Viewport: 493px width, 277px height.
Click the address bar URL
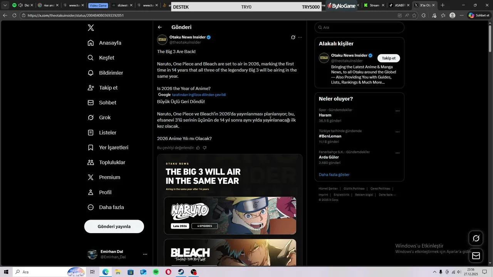coord(75,15)
